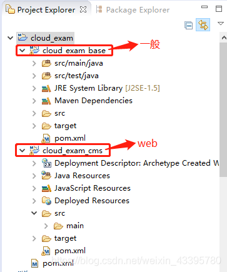The width and height of the screenshot is (227, 272).
Task: Click the Deployment Descriptor icon
Action: [46, 163]
